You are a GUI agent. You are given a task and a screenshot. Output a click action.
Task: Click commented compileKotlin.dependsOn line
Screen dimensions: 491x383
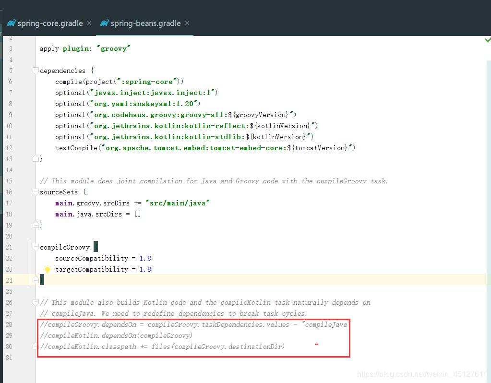click(116, 335)
